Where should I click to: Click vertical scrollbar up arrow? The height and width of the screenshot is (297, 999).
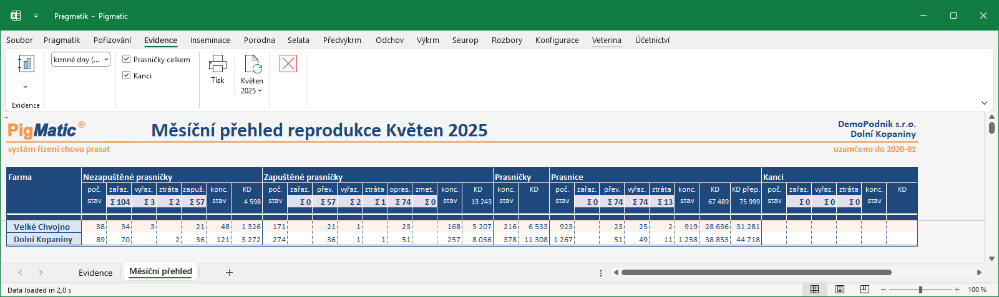click(x=992, y=116)
